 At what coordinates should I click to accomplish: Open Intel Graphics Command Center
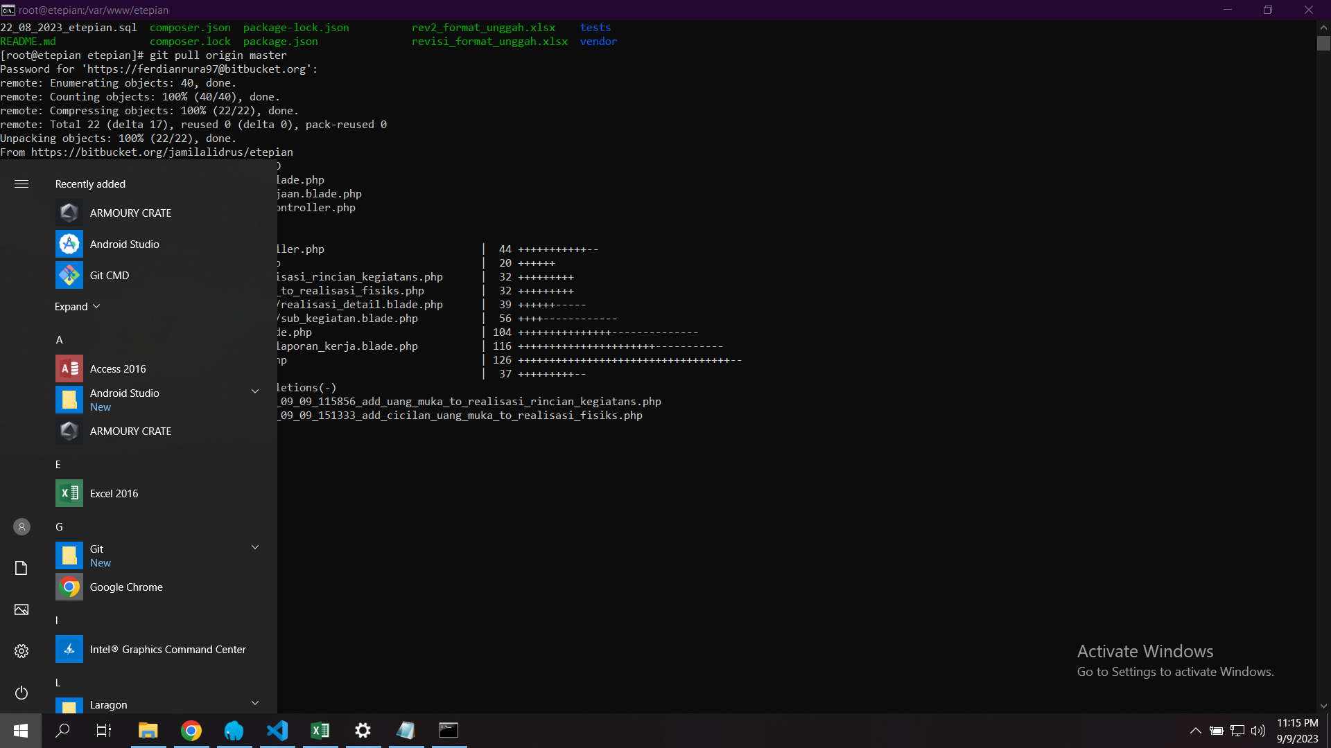(x=167, y=649)
